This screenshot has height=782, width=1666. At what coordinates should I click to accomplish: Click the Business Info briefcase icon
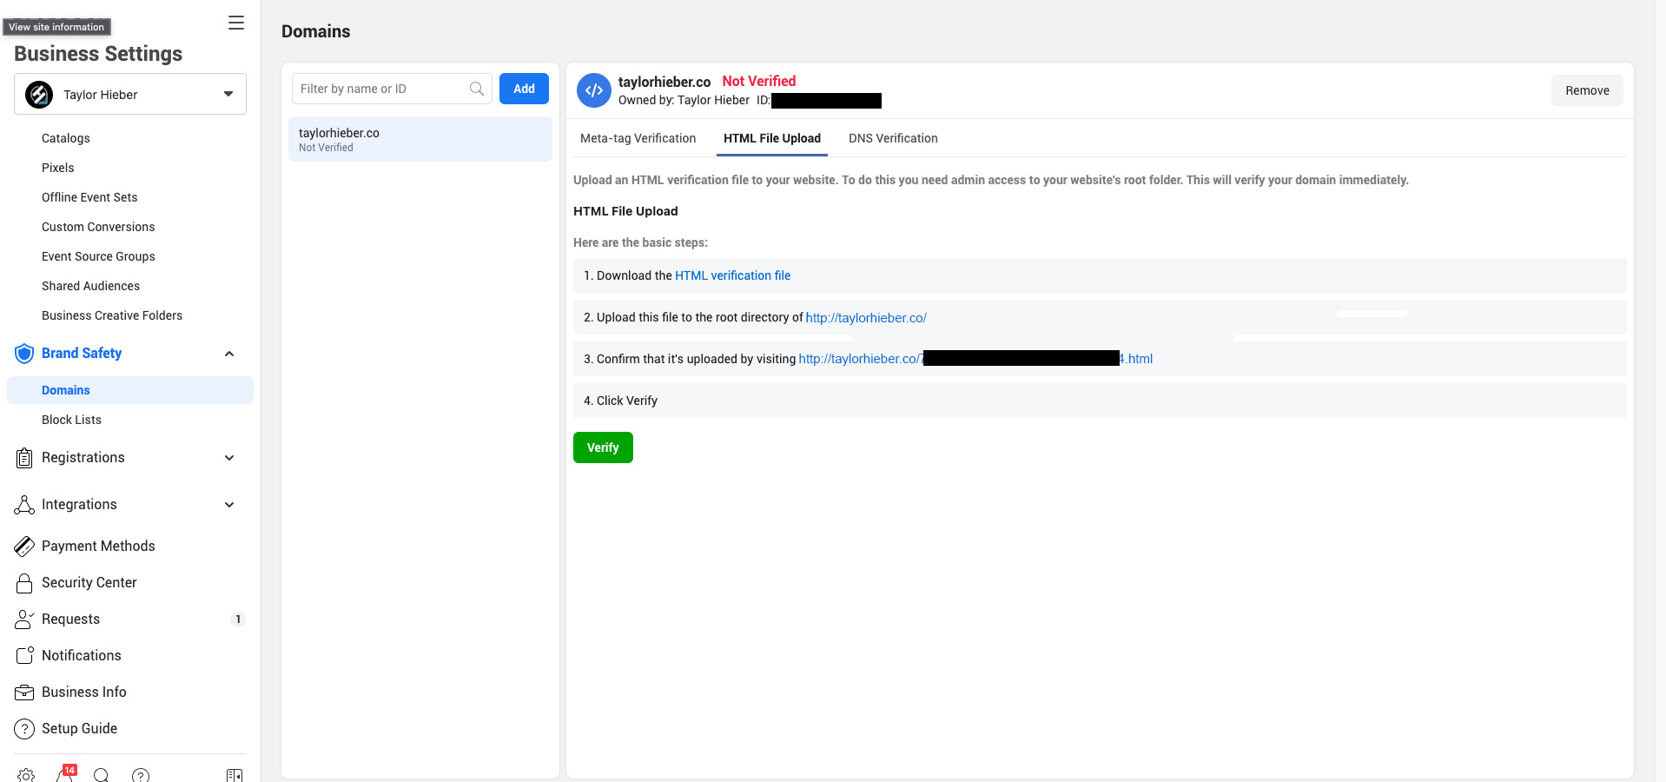[24, 693]
